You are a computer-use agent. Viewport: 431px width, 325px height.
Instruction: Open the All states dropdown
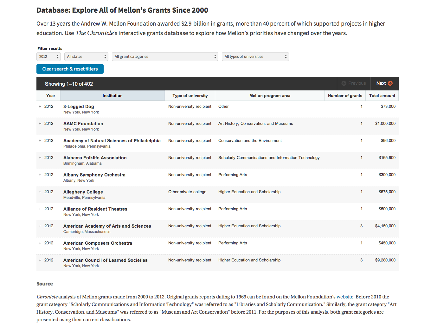[x=86, y=57]
